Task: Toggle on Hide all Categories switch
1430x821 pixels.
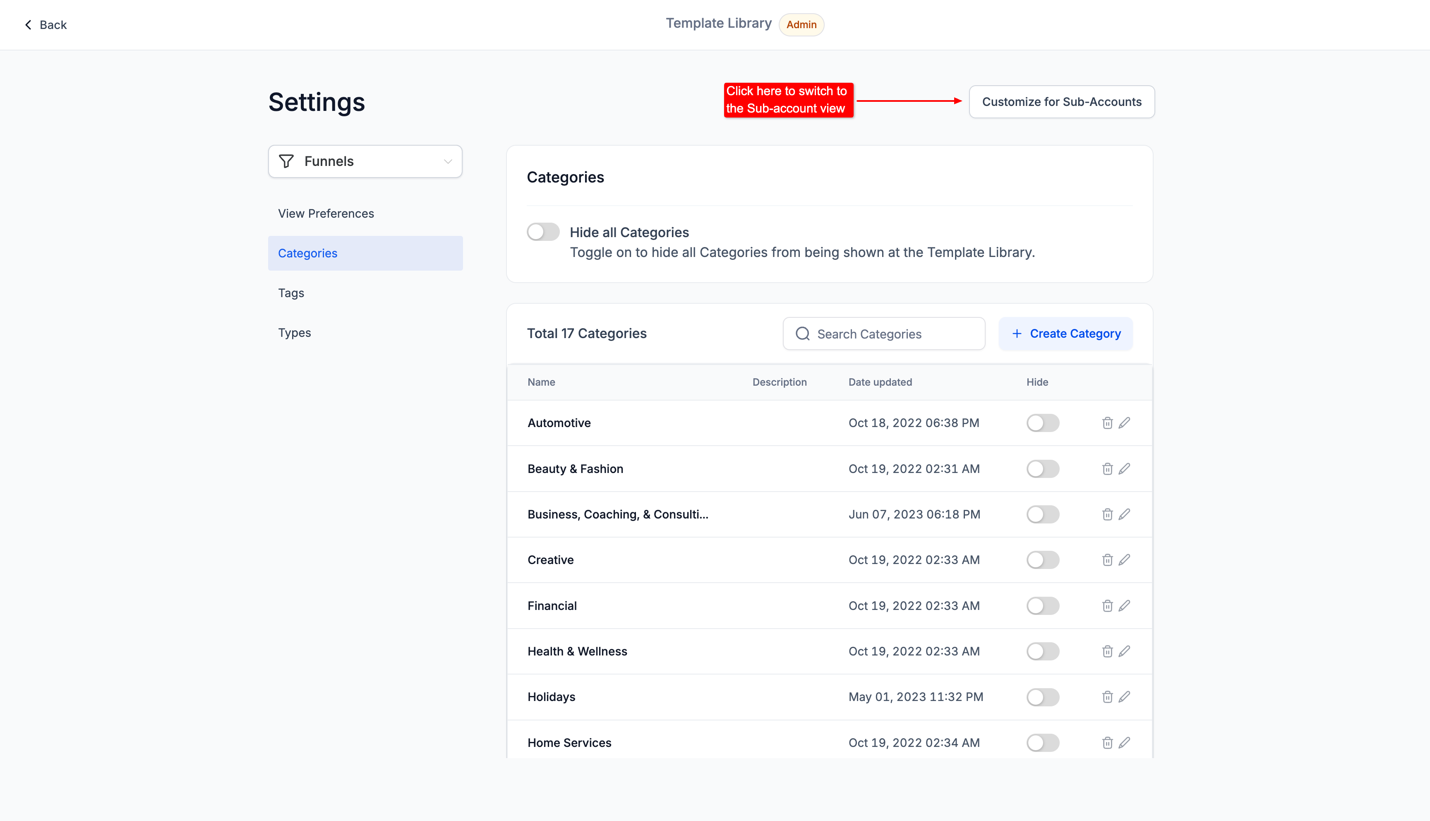Action: (543, 232)
